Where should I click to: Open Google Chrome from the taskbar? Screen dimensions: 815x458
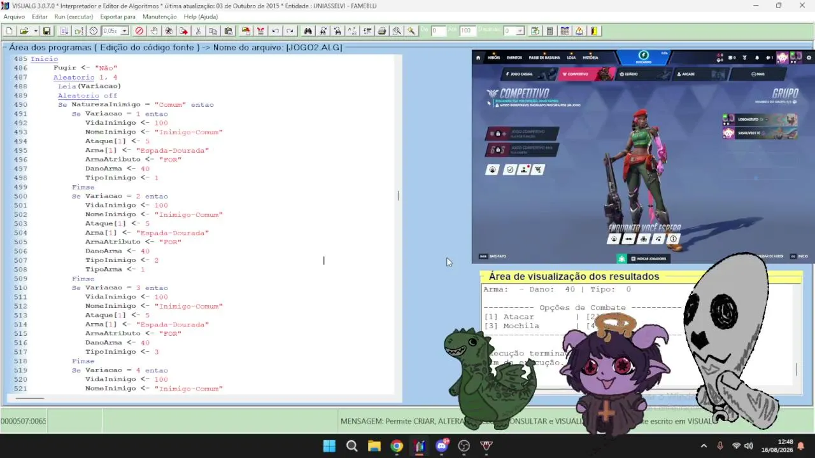pyautogui.click(x=397, y=446)
